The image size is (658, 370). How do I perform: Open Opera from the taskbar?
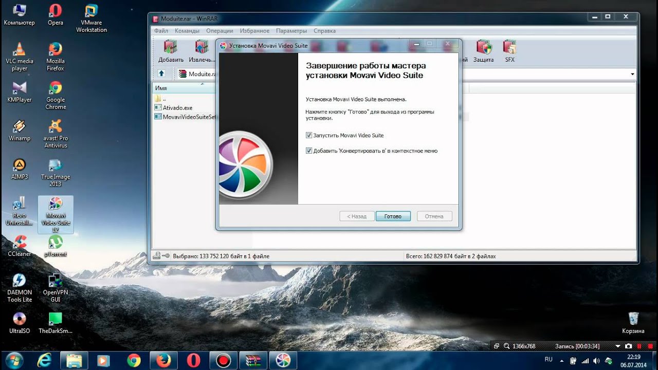pyautogui.click(x=194, y=361)
